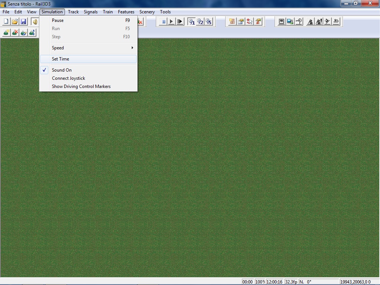
Task: Click the 00:00 status bar field
Action: point(248,282)
